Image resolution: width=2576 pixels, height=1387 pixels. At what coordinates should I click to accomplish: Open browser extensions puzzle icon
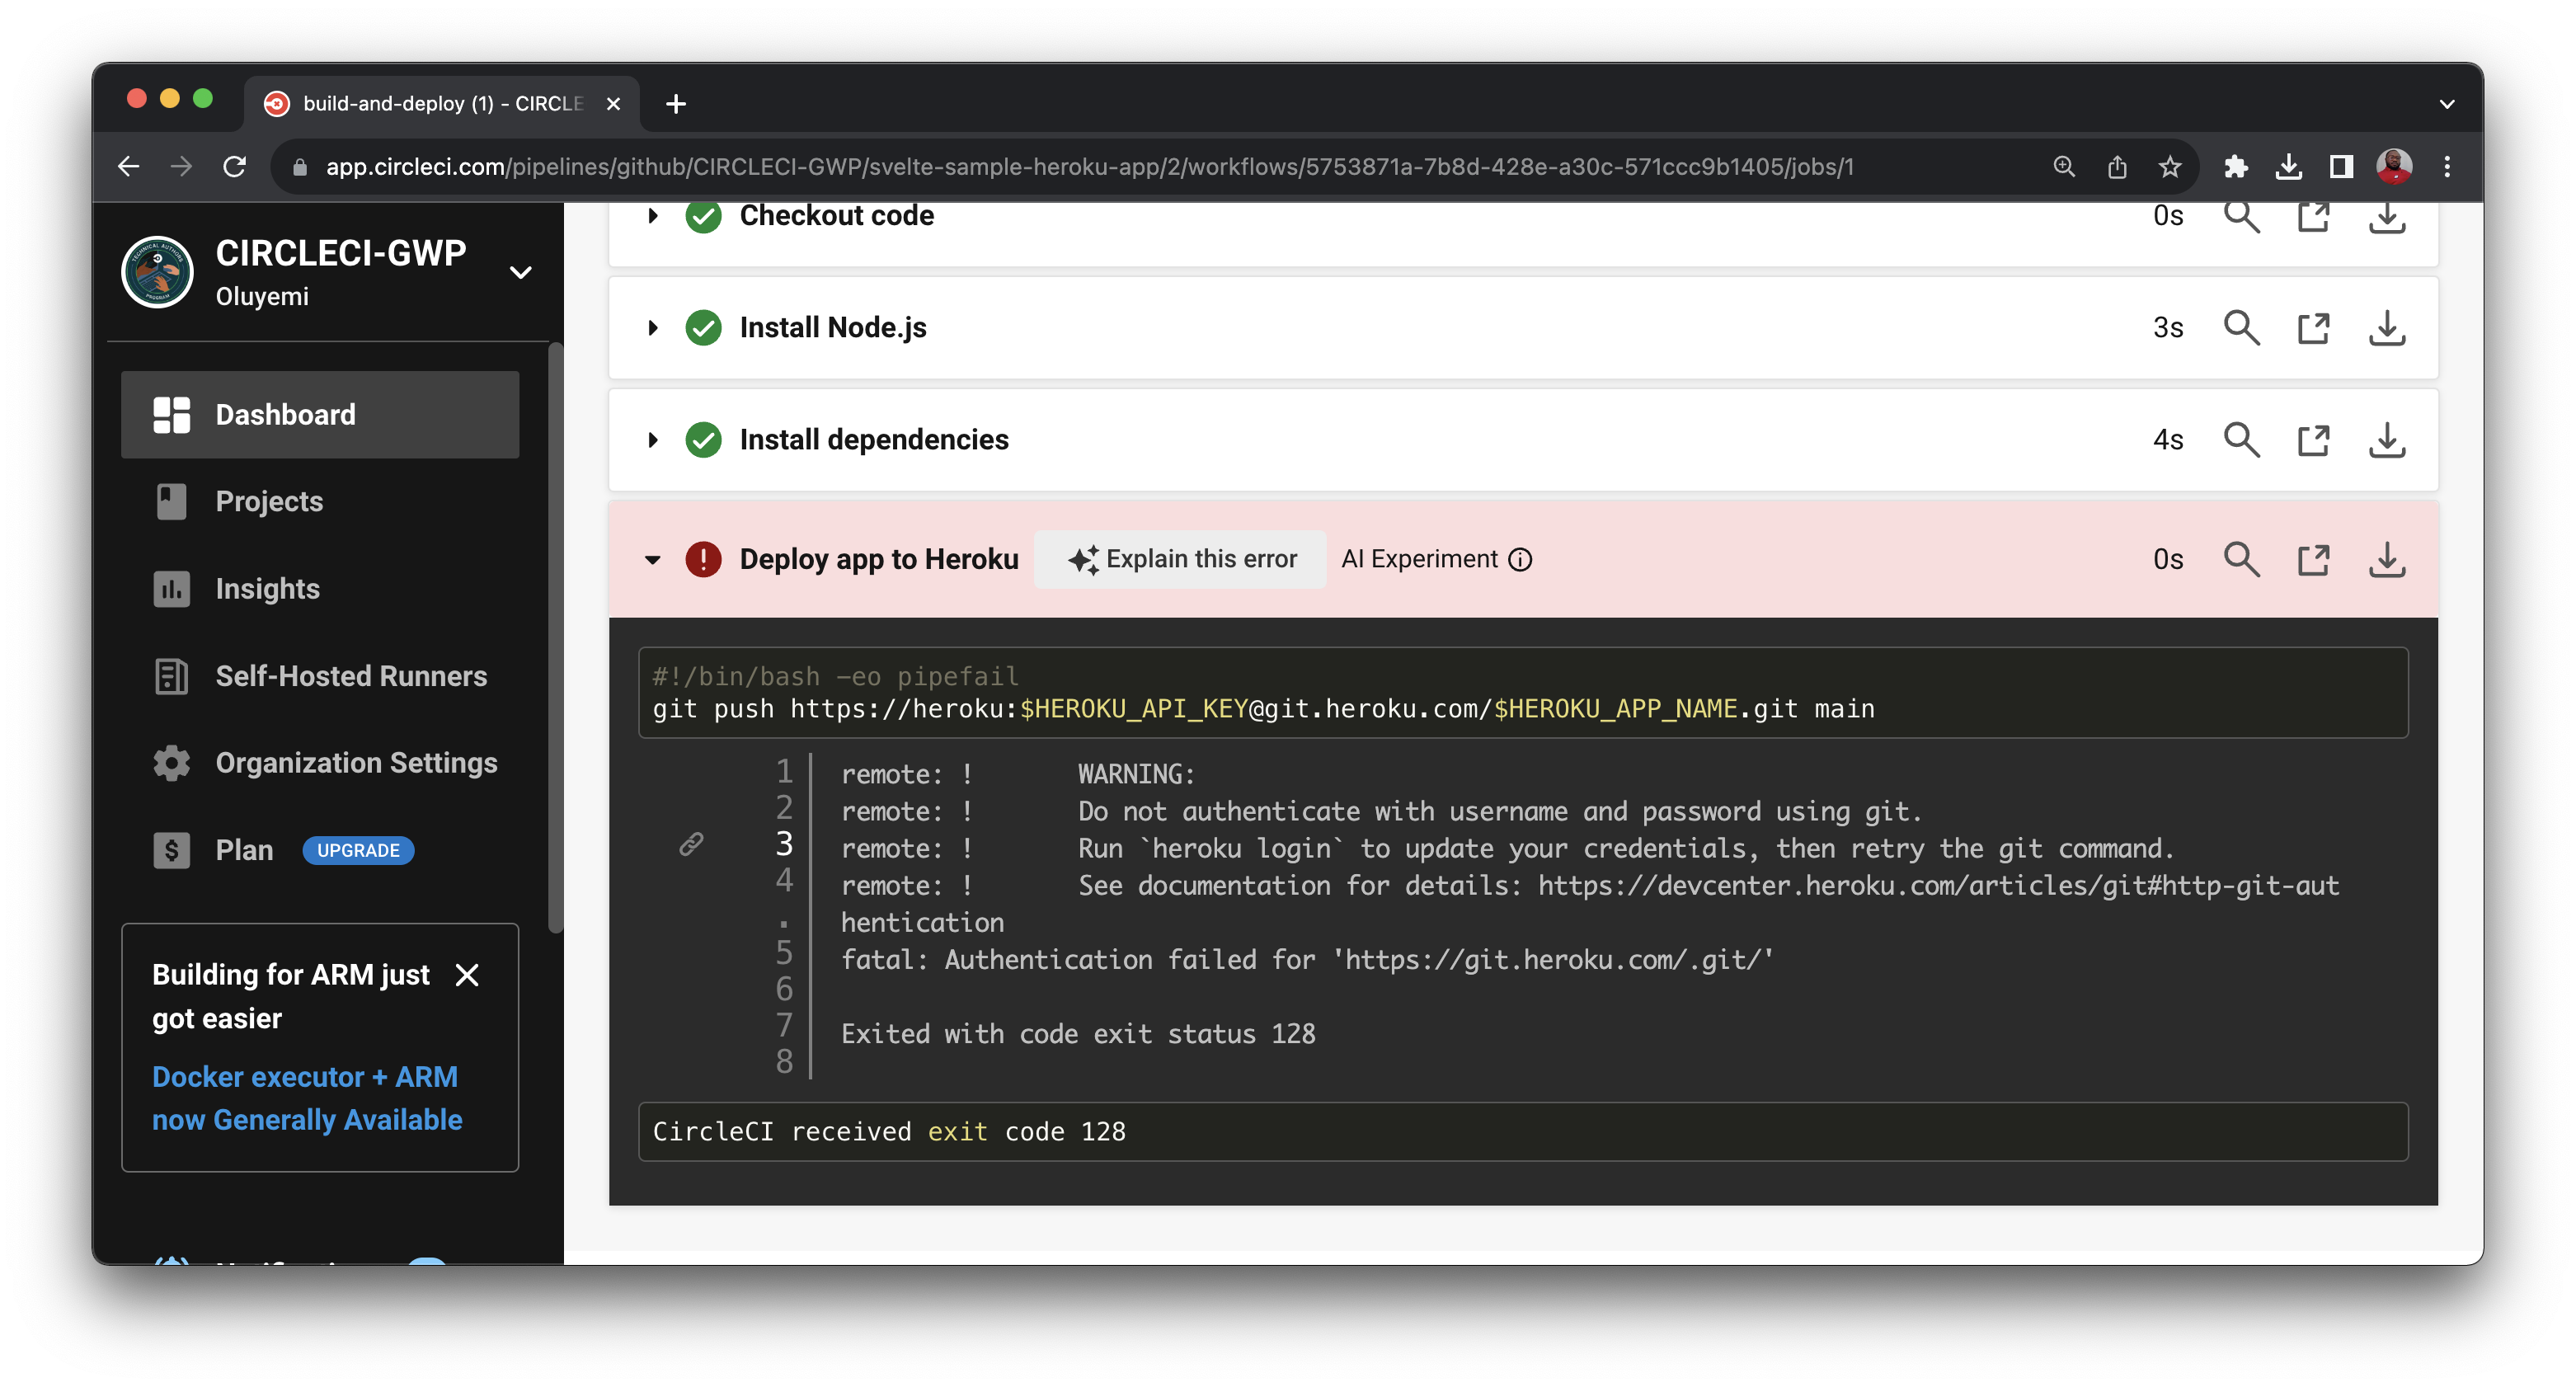tap(2235, 167)
